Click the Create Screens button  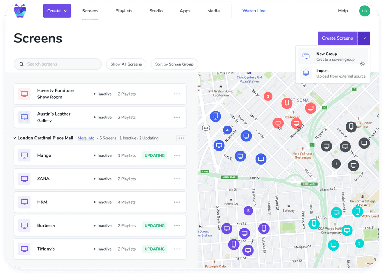pos(338,38)
